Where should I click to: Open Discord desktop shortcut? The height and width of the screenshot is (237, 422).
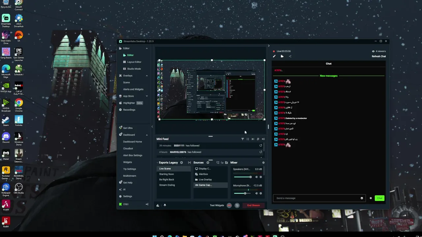click(6, 137)
